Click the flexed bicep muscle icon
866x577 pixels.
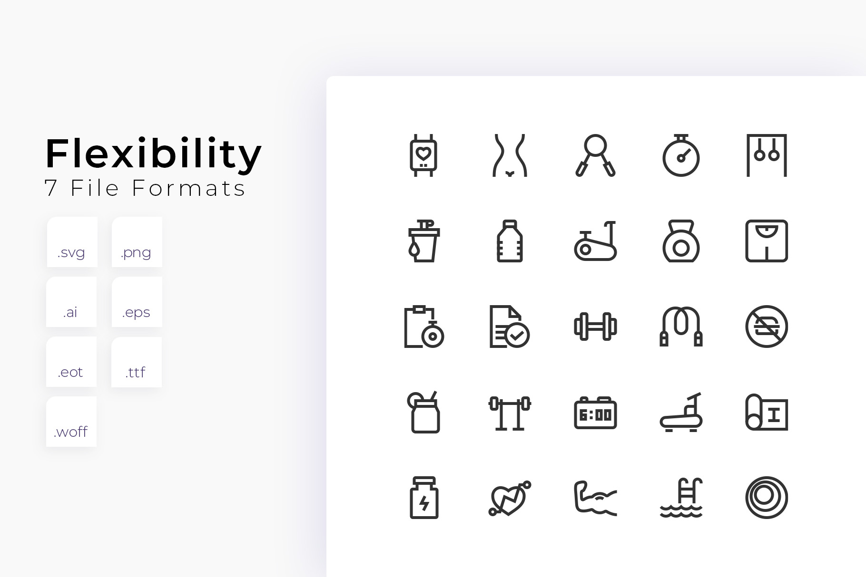595,498
